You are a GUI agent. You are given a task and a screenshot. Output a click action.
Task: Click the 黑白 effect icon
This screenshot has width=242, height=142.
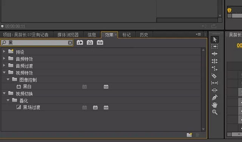pyautogui.click(x=19, y=87)
